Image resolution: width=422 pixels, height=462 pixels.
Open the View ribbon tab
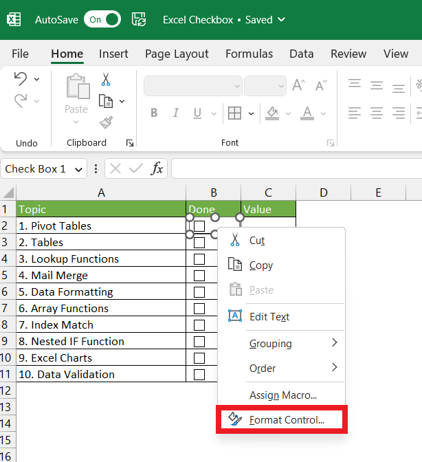[396, 54]
